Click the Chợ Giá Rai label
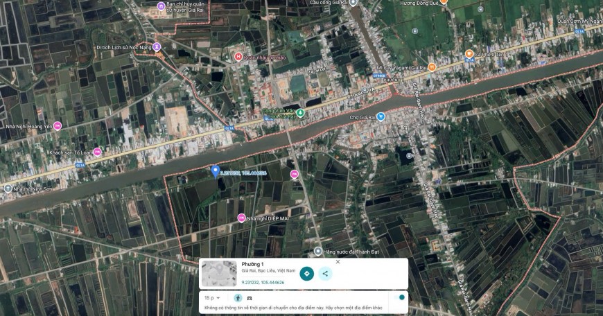603x316 pixels. click(x=362, y=117)
